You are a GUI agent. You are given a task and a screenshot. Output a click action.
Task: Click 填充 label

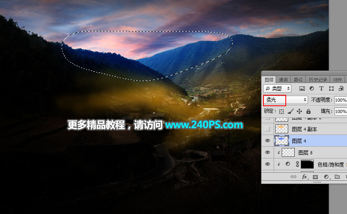326,111
